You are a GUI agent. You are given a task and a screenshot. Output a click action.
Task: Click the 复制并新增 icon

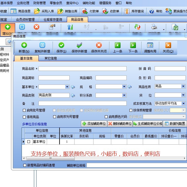tap(42, 45)
